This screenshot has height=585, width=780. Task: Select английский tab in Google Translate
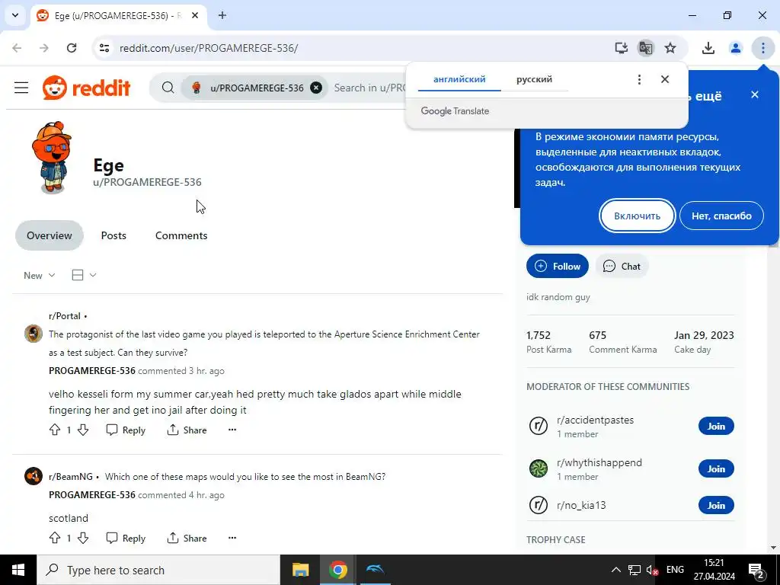[459, 79]
